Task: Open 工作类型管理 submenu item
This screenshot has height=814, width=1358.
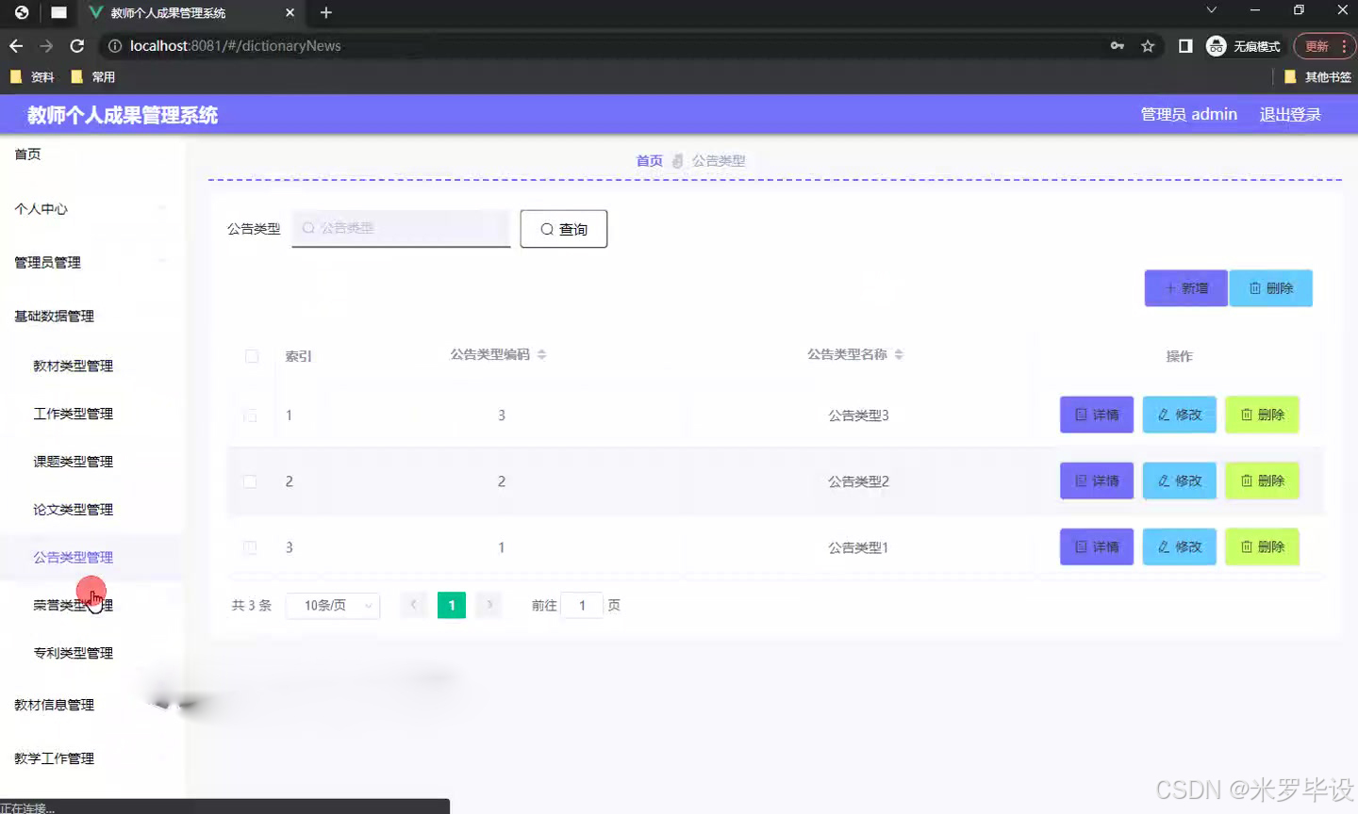Action: click(x=74, y=415)
